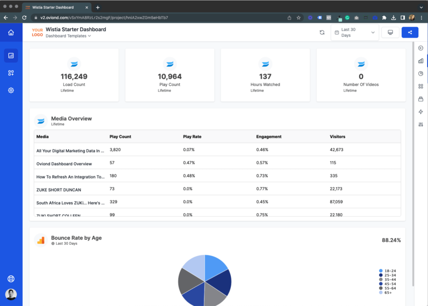Select the Wistia Starter Dashboard browser tab
The image size is (428, 306).
[56, 8]
